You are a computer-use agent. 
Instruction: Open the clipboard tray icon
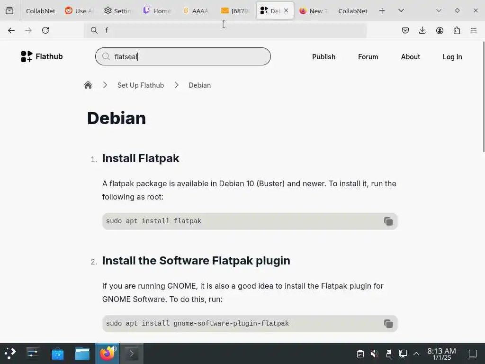point(360,354)
